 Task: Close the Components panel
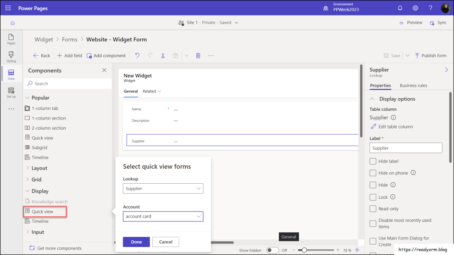coord(104,70)
